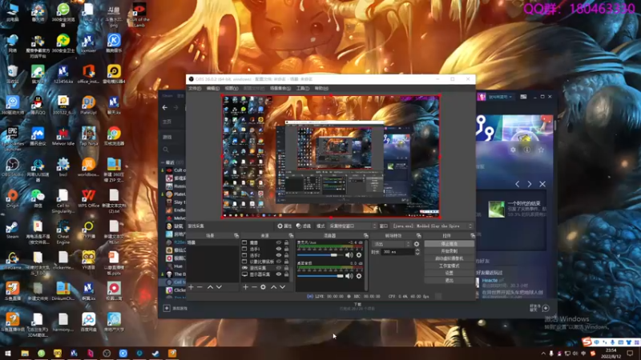The image size is (641, 360).
Task: Undock the Scenes panel via its header icon
Action: pyautogui.click(x=236, y=235)
